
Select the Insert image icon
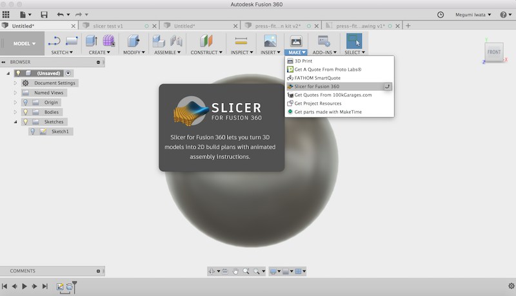point(270,41)
